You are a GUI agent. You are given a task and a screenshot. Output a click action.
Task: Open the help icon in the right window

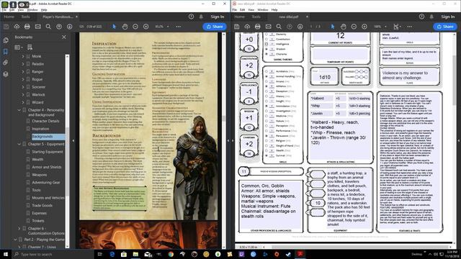coord(421,17)
